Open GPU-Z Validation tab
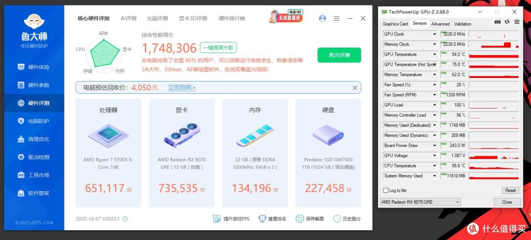This screenshot has height=240, width=531. [463, 24]
